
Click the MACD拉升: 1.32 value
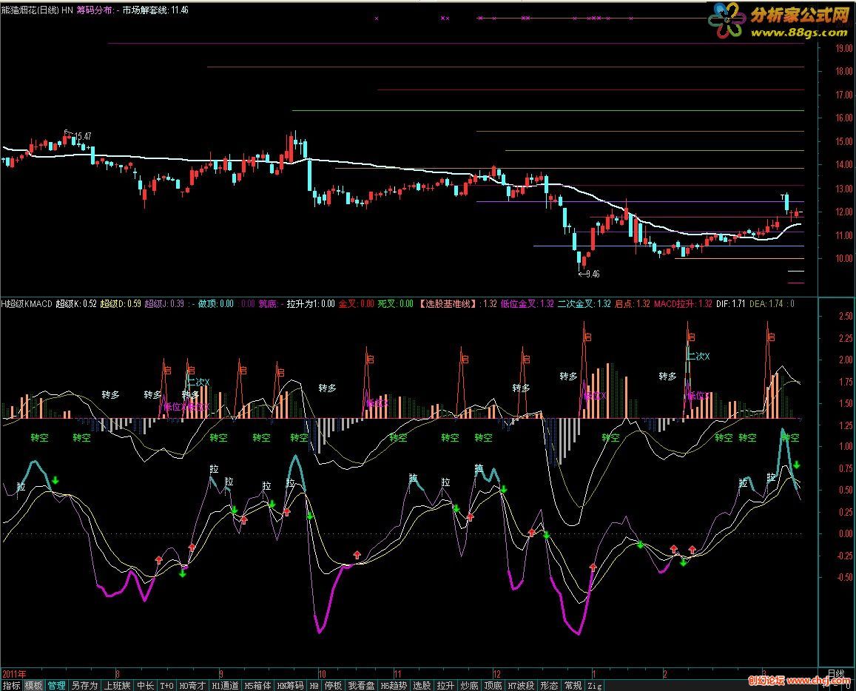click(x=682, y=303)
